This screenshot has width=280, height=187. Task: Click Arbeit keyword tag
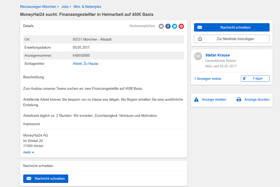point(77,63)
